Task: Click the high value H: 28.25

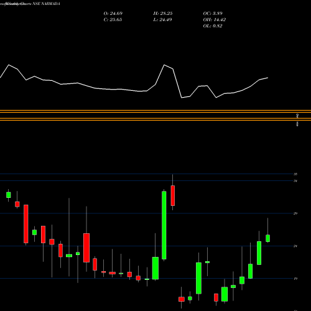Action: tap(163, 14)
